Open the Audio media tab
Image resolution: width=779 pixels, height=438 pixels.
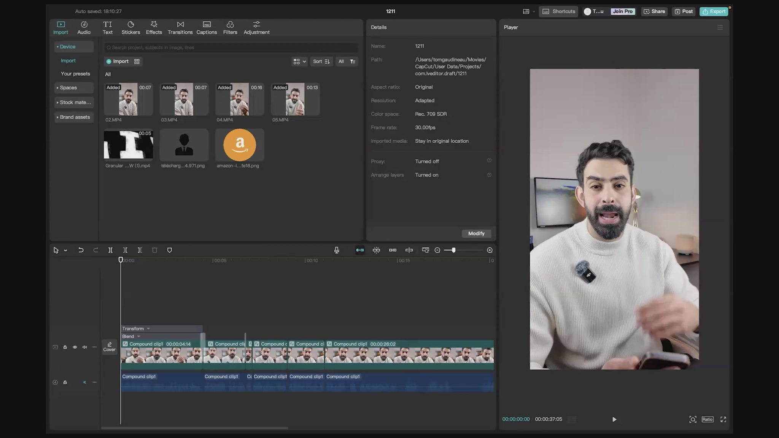(x=84, y=28)
